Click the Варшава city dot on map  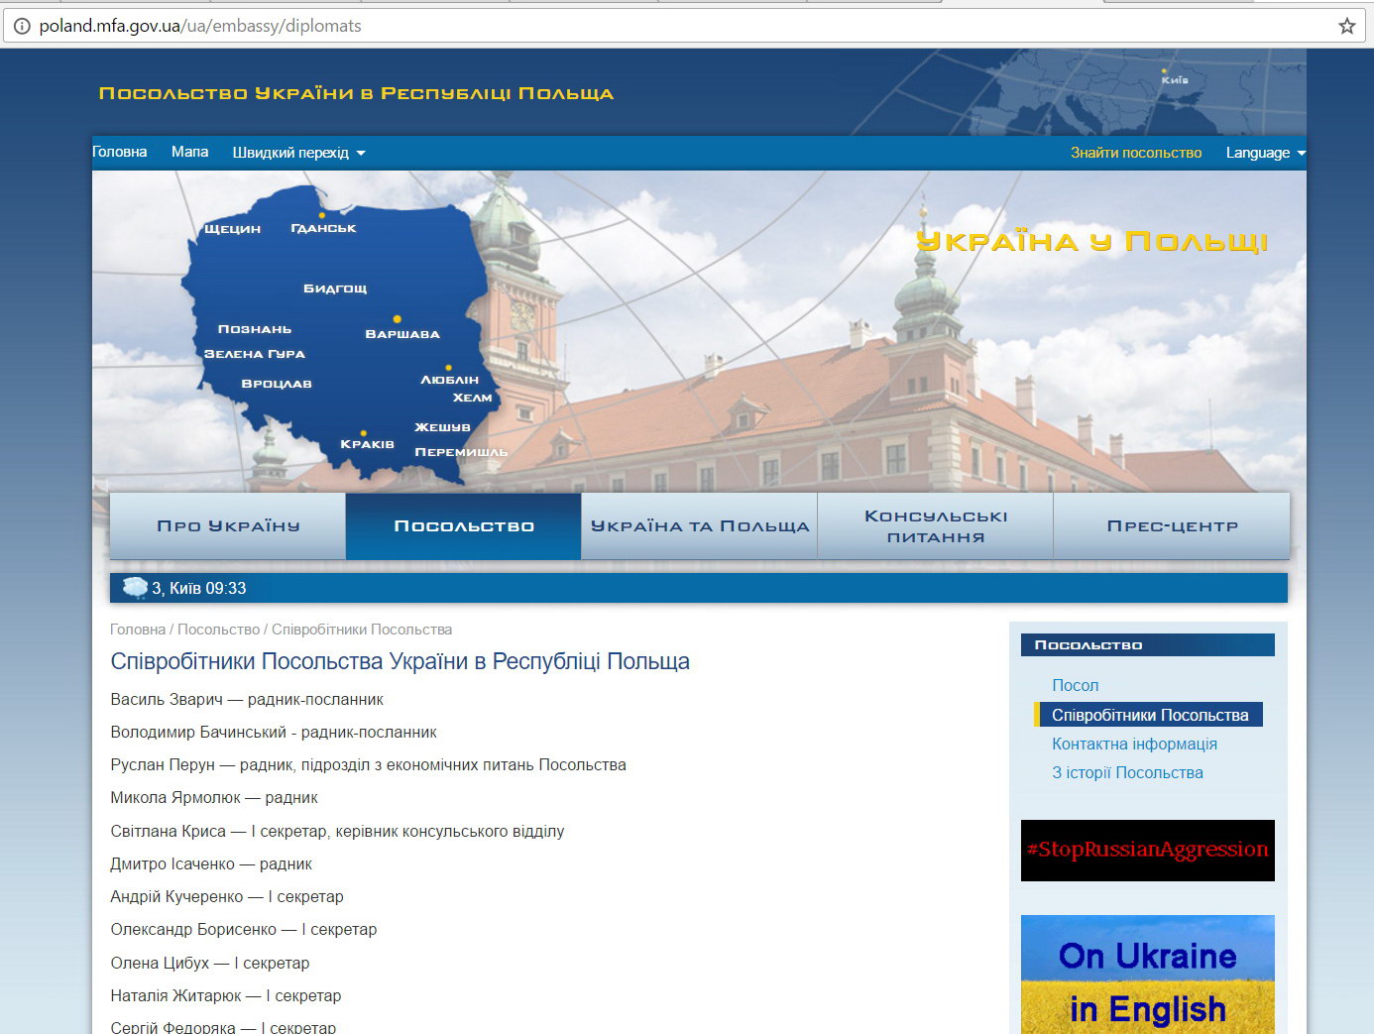tap(398, 319)
